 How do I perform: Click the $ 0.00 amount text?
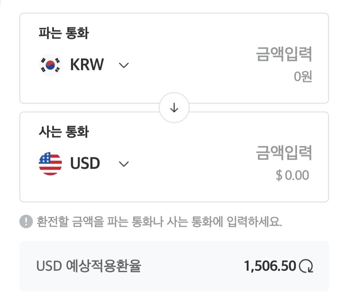click(292, 175)
